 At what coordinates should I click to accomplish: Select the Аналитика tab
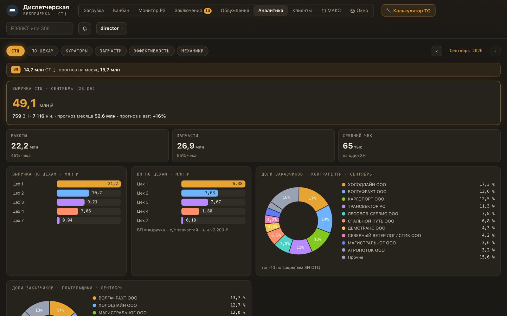271,10
